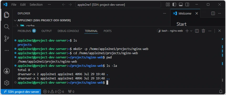This screenshot has height=95, width=226.
Task: Open the terminal launch profile dropdown
Action: coord(191,31)
